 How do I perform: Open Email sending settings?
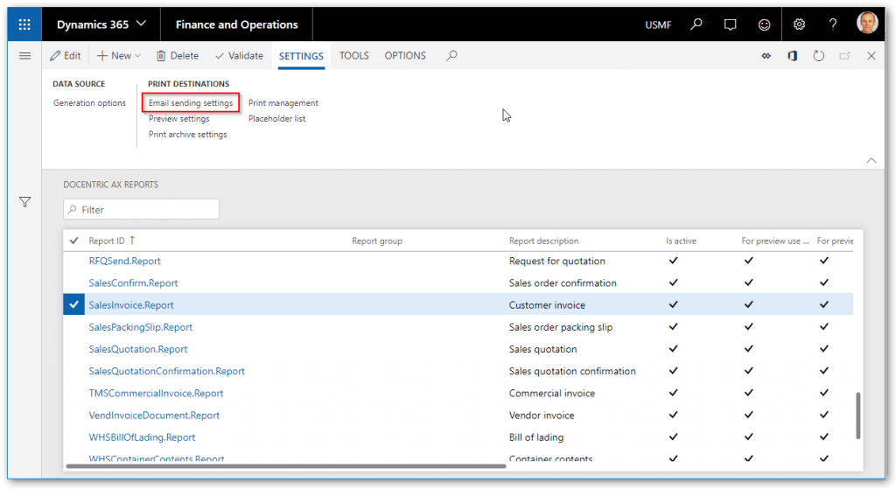[190, 103]
